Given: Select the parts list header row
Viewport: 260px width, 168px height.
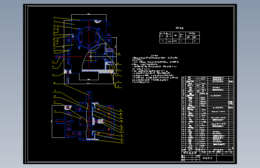Looking at the screenshot, I should pyautogui.click(x=208, y=150).
